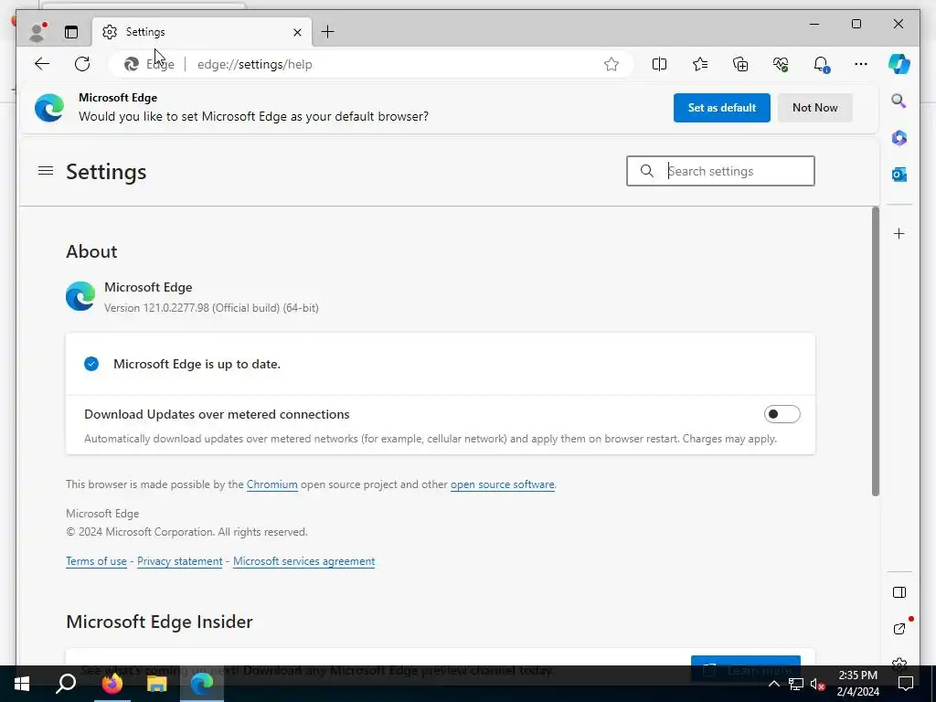Open the taskbar clock showing 2:35 PM
Viewport: 936px width, 702px height.
857,684
